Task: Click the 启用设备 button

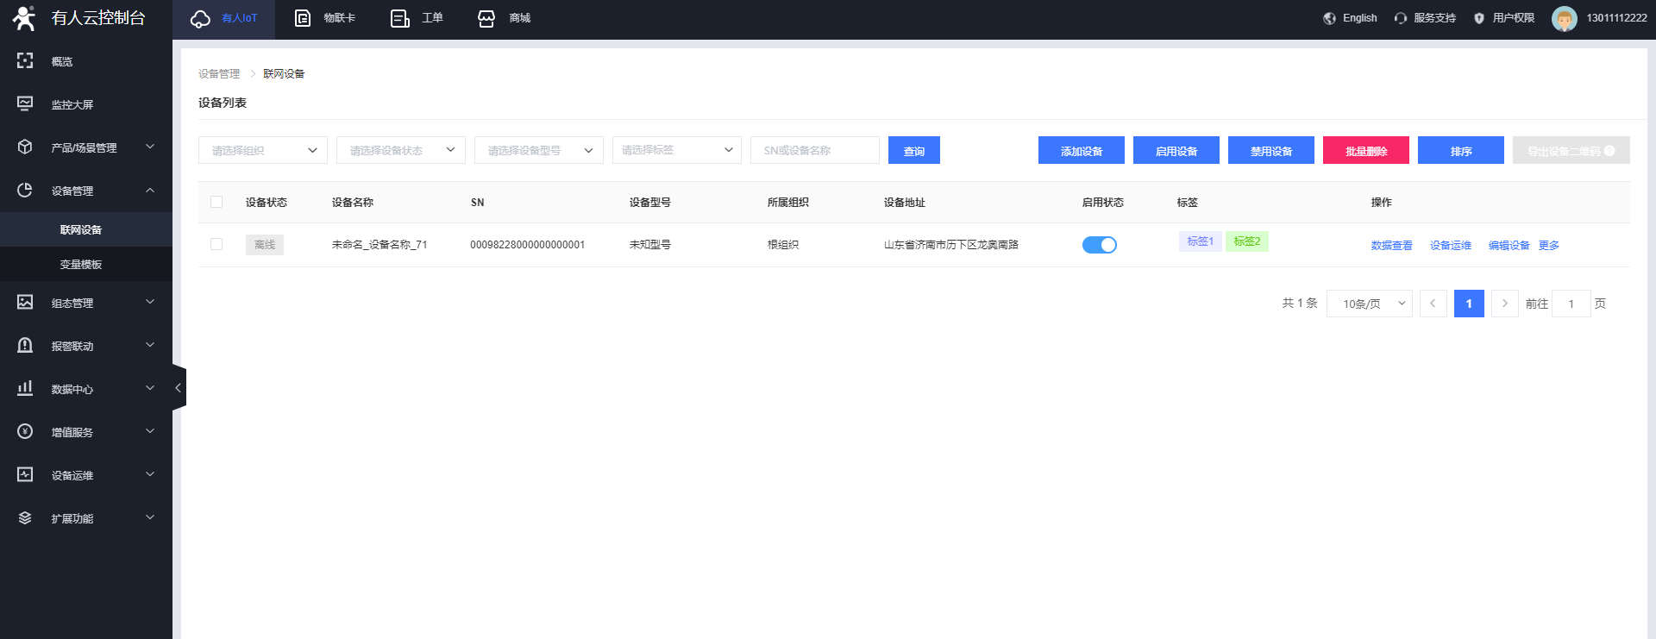Action: (x=1176, y=150)
